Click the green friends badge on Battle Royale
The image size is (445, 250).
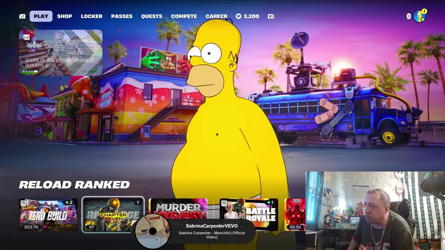pos(270,202)
